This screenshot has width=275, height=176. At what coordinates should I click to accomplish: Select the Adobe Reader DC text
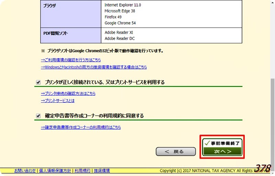(120, 39)
